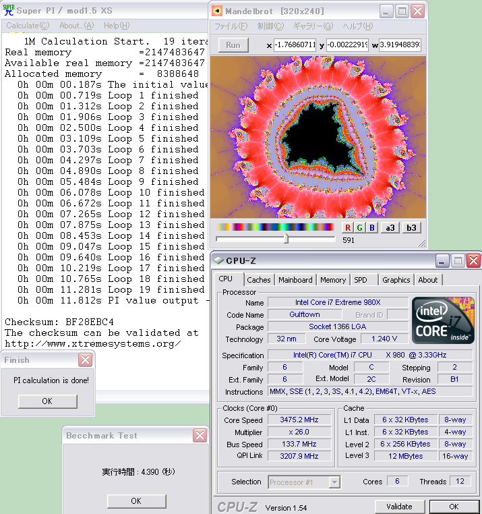Minimize the CPU-Z window

click(x=442, y=261)
